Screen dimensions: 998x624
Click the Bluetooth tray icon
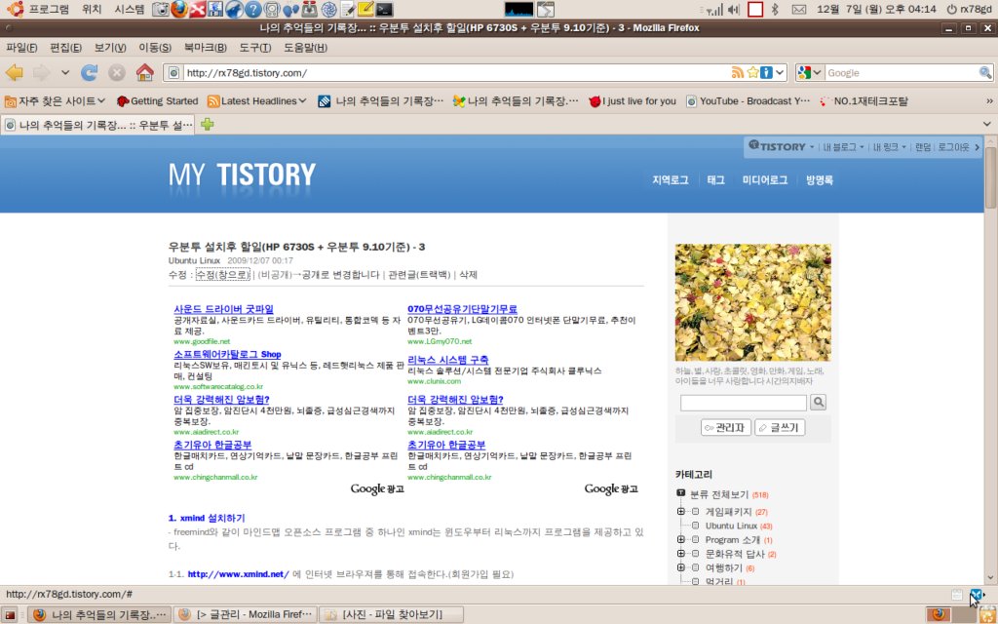pos(775,10)
